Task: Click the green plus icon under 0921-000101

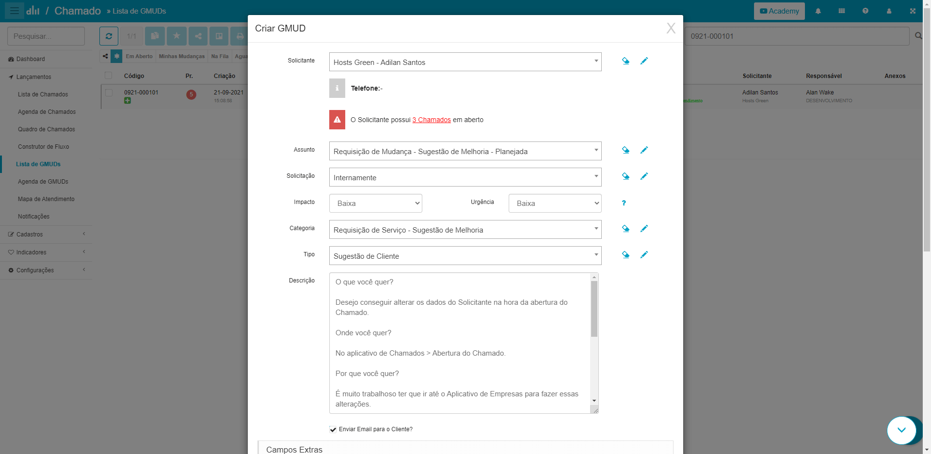Action: pos(127,100)
